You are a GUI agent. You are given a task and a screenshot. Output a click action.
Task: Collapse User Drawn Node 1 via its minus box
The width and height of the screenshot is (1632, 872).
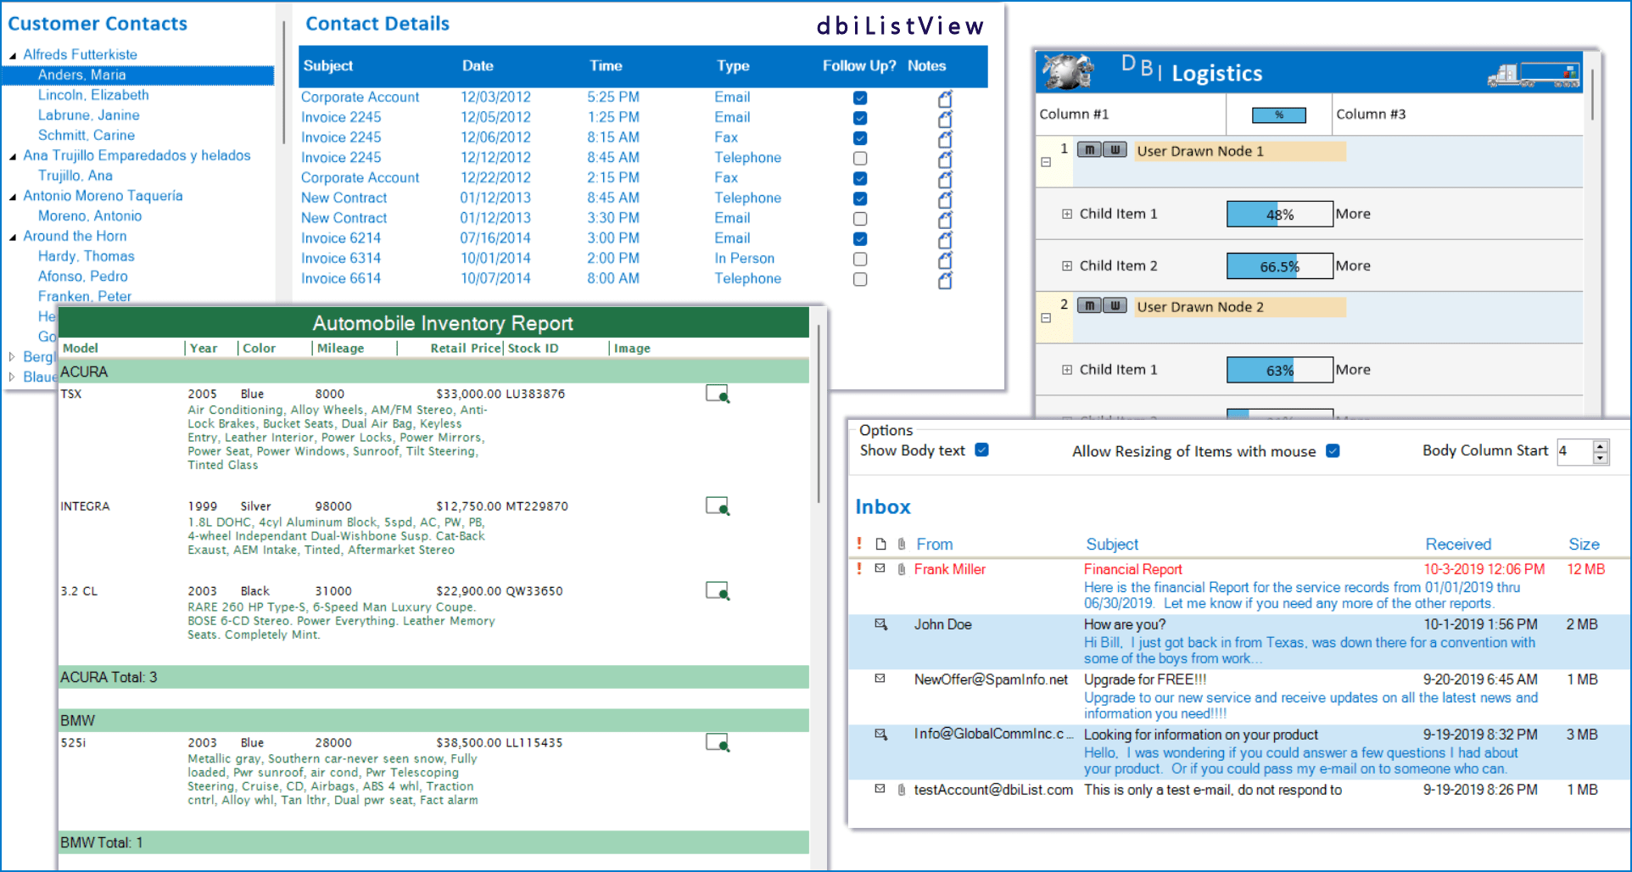point(1048,162)
